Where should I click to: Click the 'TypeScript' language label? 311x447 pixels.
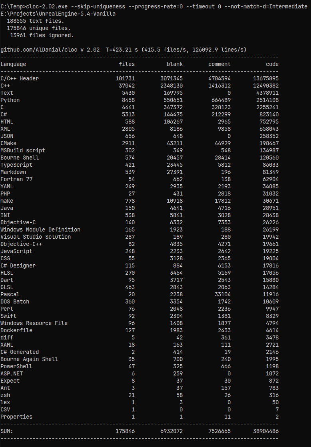16,165
